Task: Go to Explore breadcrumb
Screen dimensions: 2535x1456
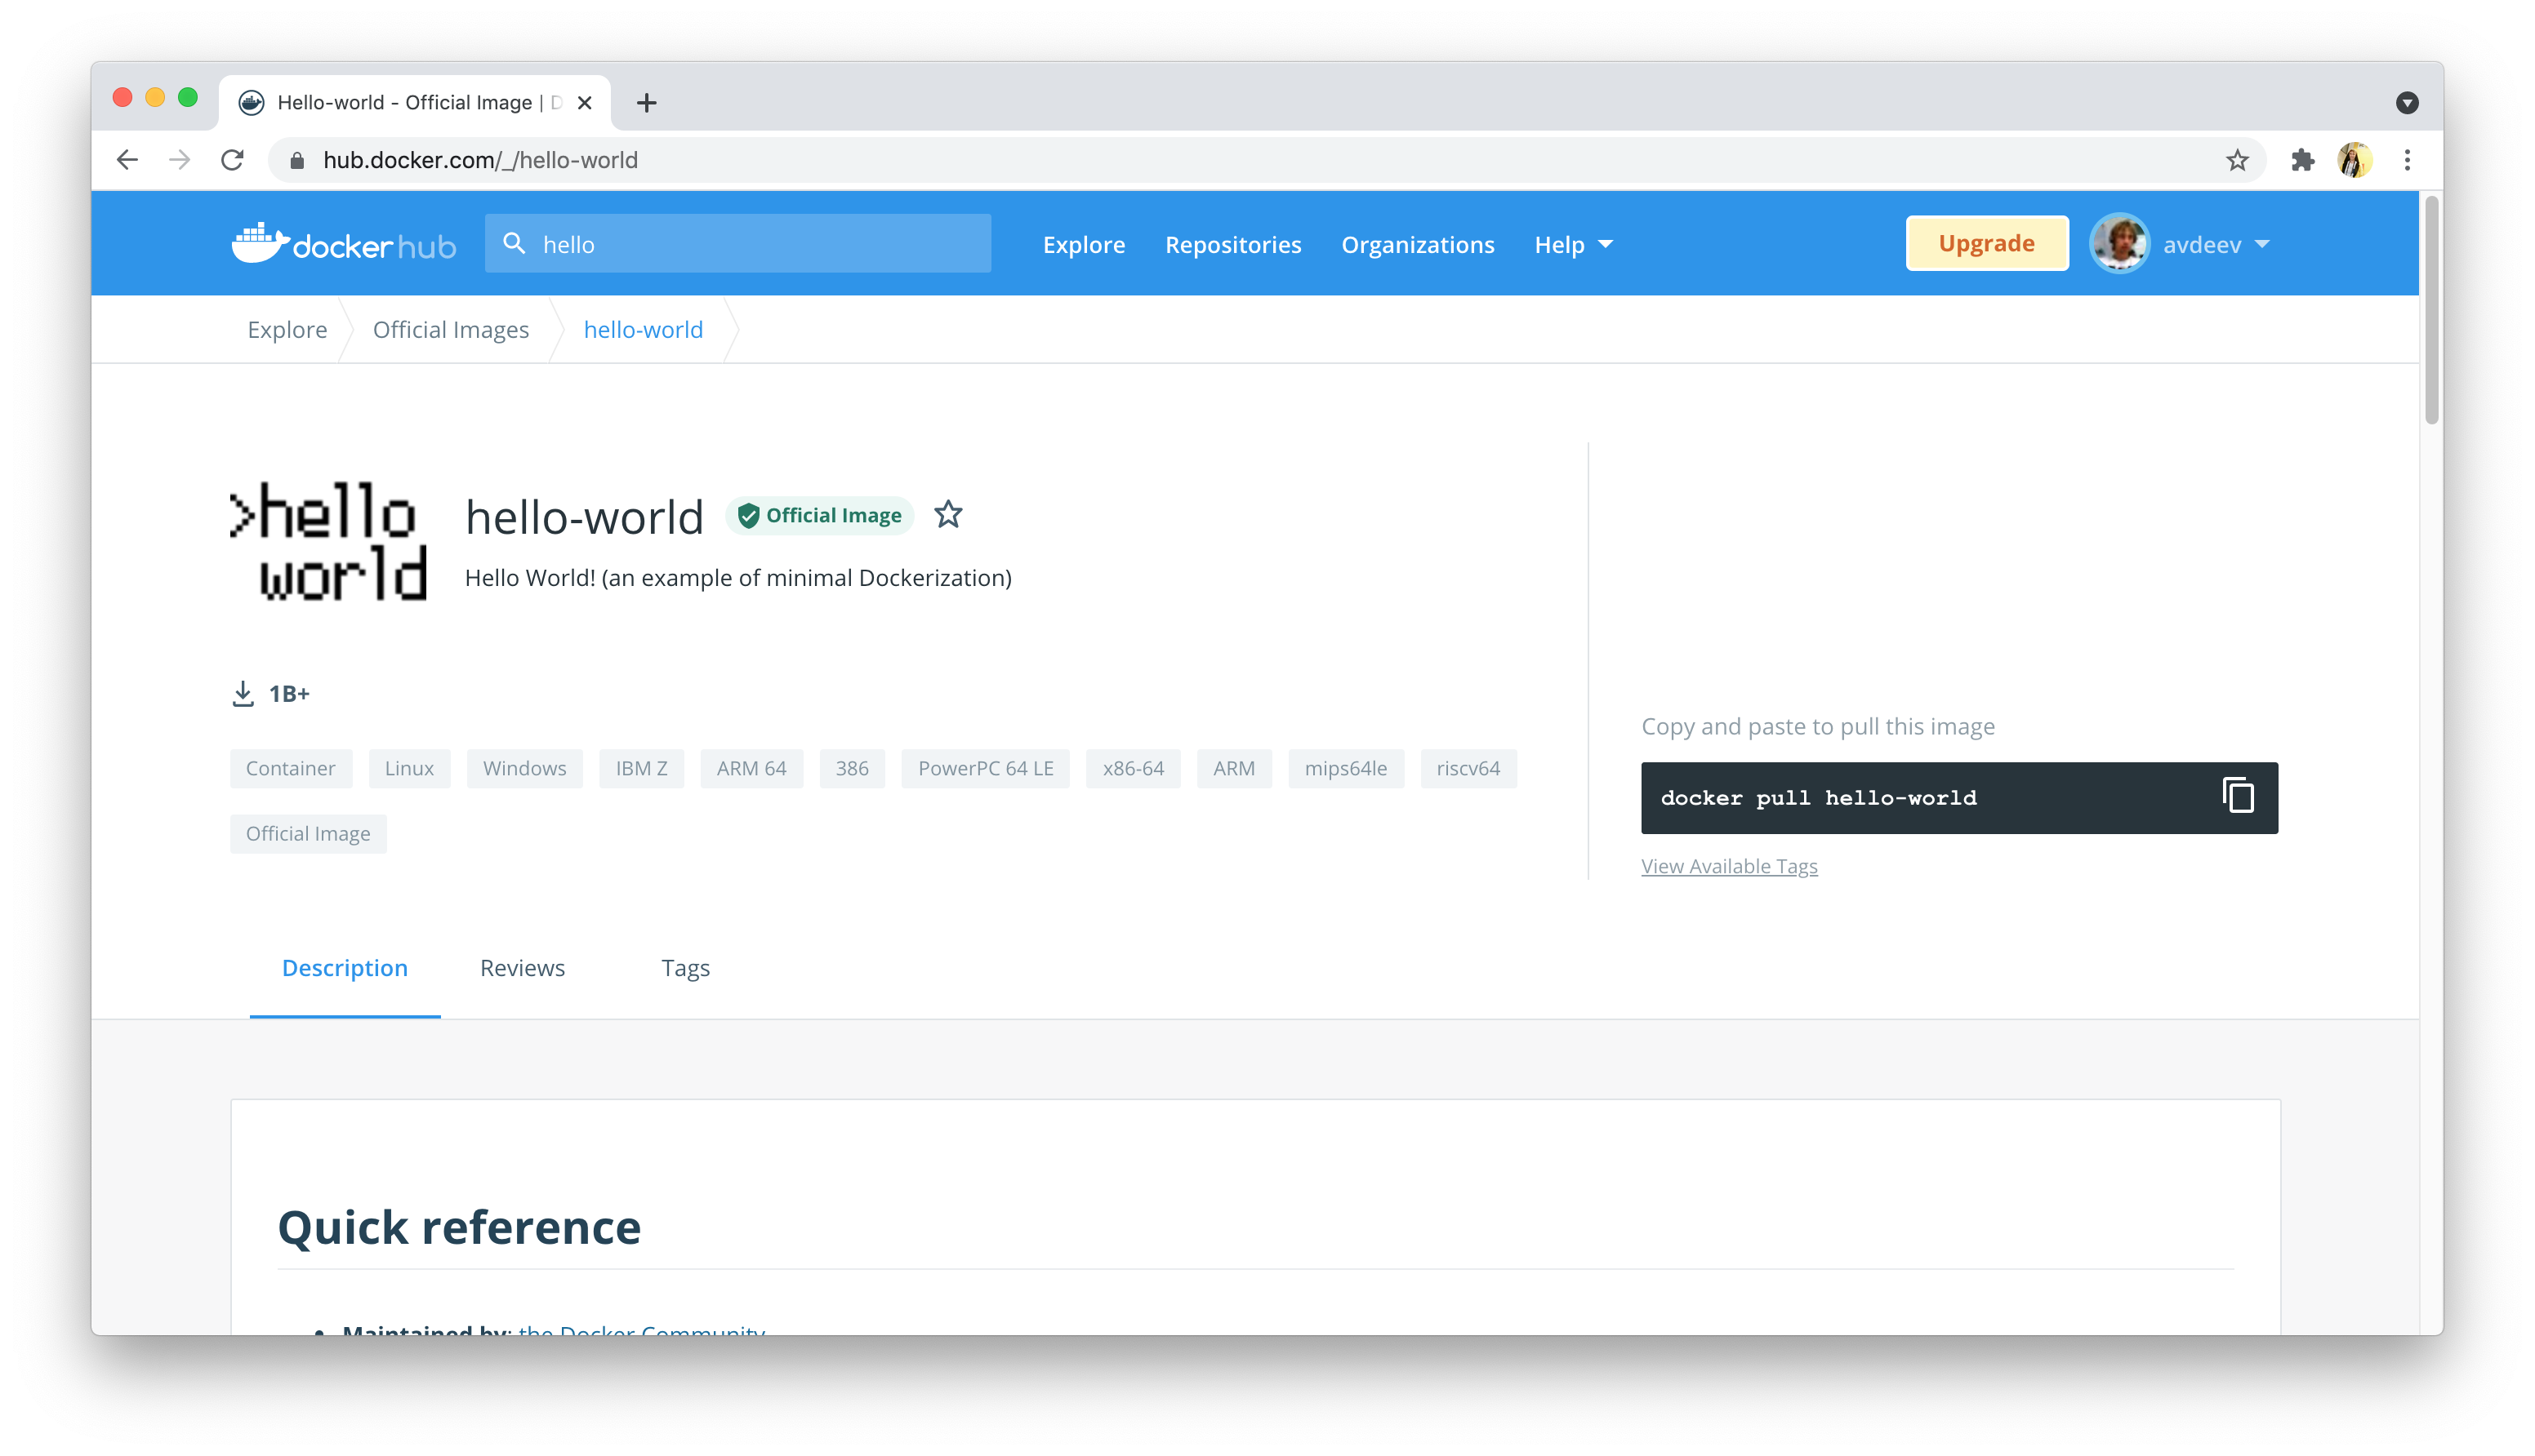Action: [287, 330]
